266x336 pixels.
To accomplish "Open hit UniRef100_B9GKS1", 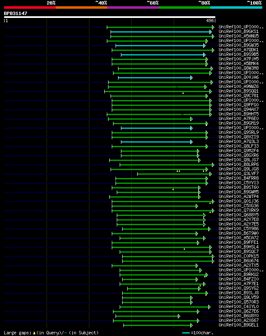I will [239, 32].
